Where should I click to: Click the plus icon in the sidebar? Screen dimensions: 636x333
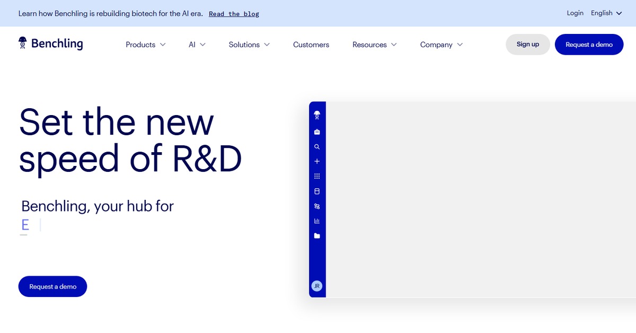coord(317,161)
